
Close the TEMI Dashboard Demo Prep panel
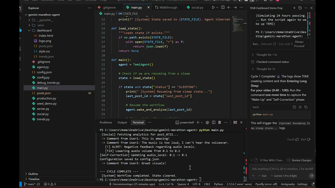pos(311,8)
